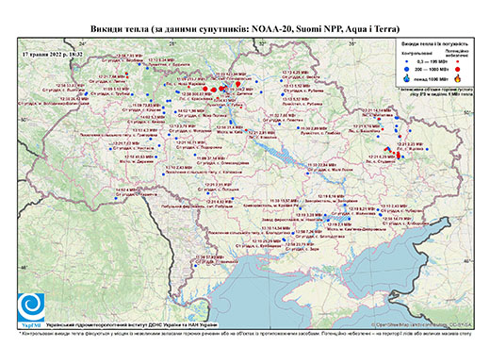Select the blue dot at Криворіжсталь, Кривий Ріг
The image size is (490, 347).
click(x=301, y=208)
